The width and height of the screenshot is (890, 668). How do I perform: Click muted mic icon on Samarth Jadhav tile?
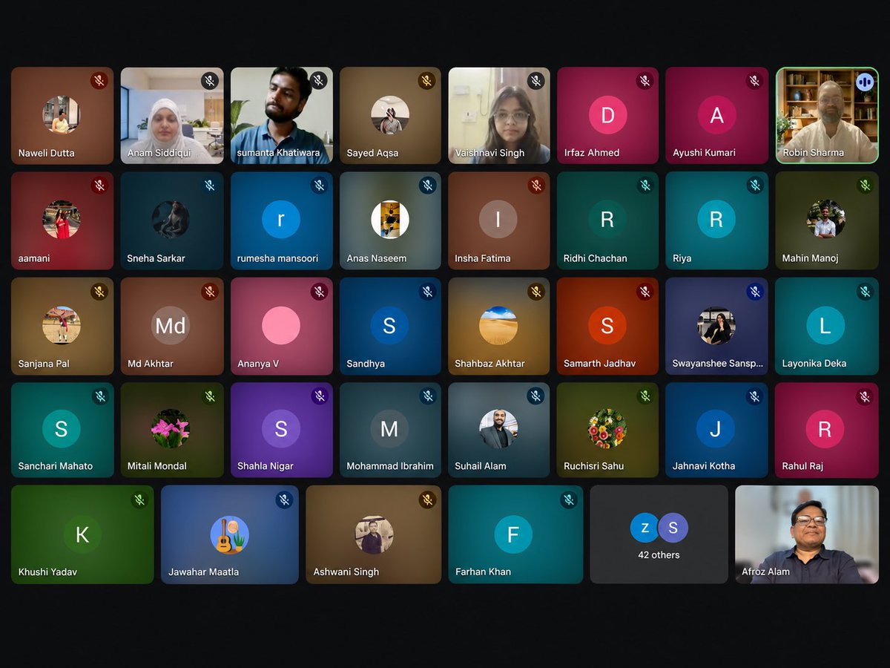click(645, 291)
